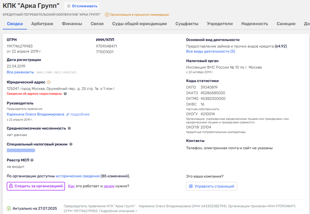
Task: Open the Сводка tab
Action: click(x=15, y=24)
